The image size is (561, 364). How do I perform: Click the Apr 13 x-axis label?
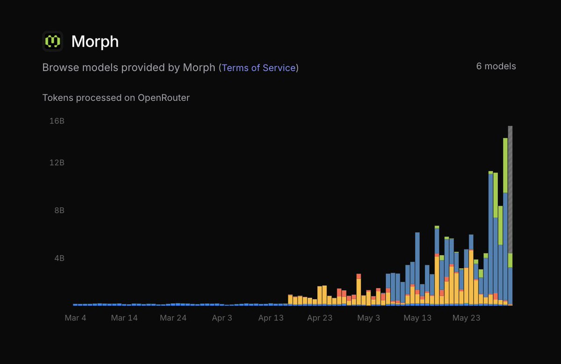coord(271,318)
